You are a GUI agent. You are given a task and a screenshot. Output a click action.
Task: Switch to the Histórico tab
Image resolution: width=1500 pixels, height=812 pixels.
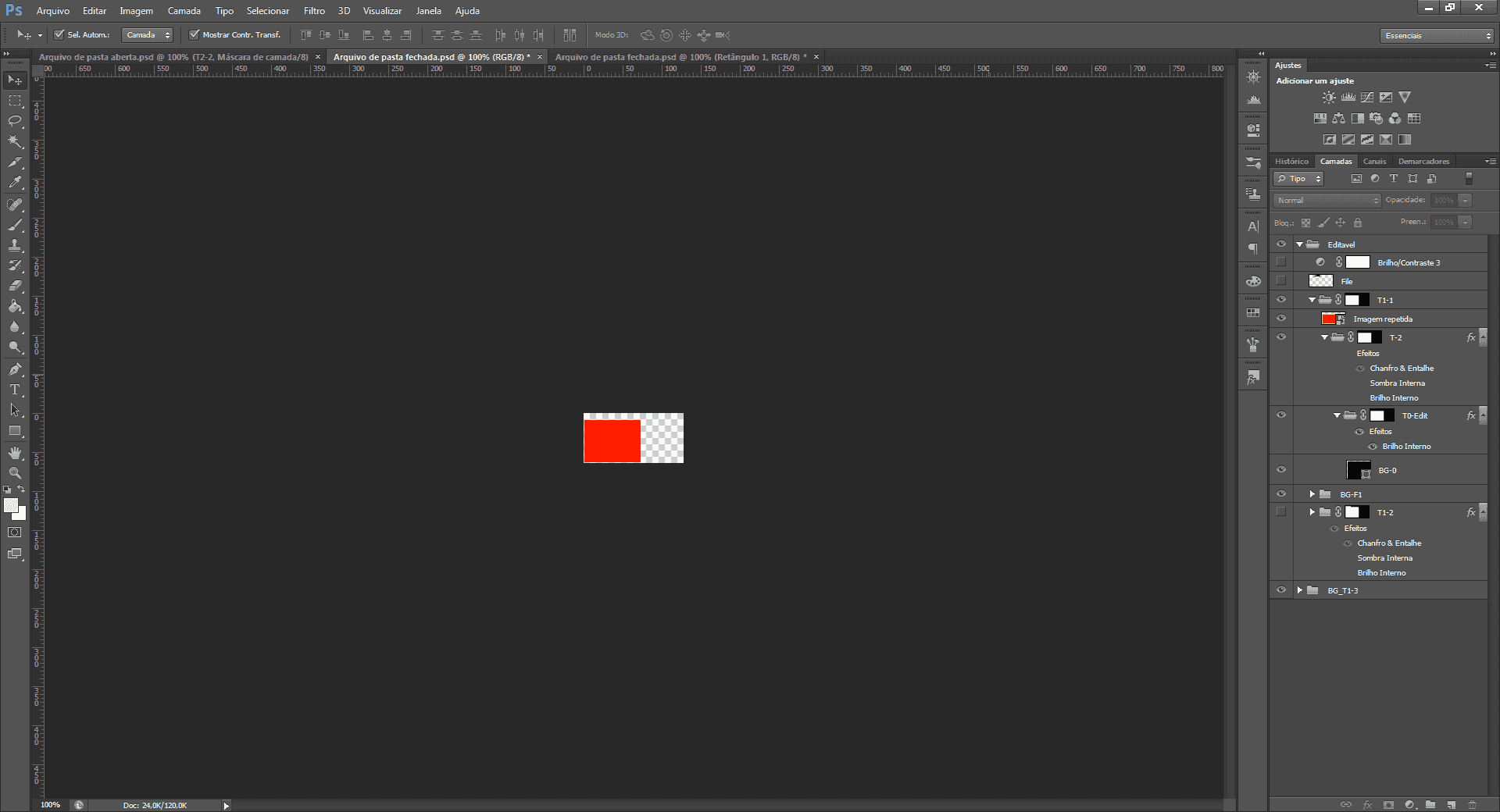click(1291, 162)
